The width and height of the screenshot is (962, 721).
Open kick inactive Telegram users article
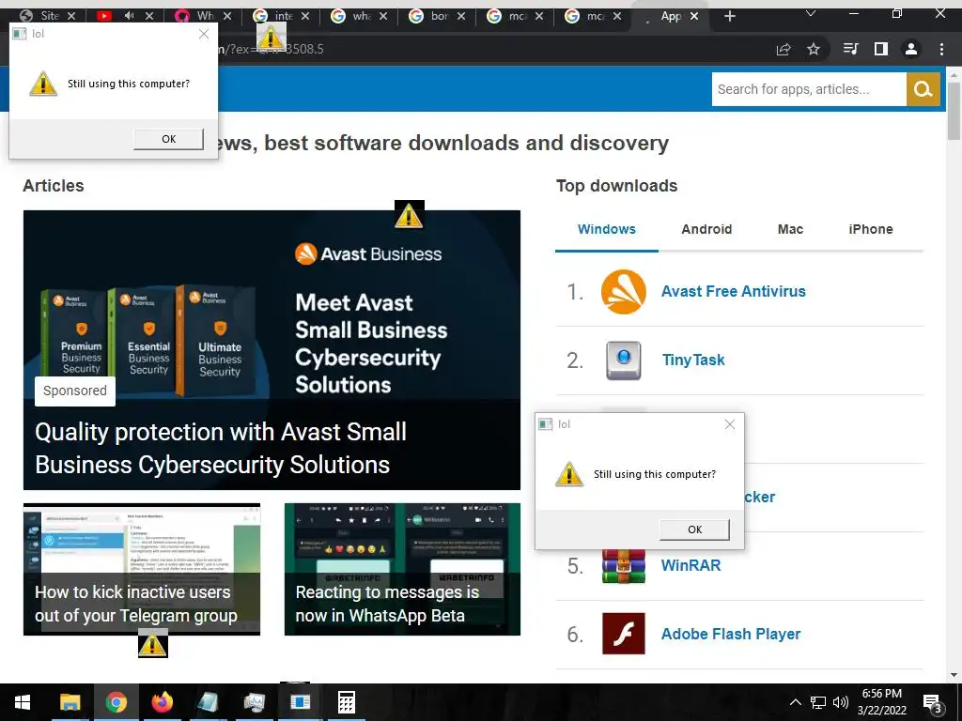click(142, 570)
